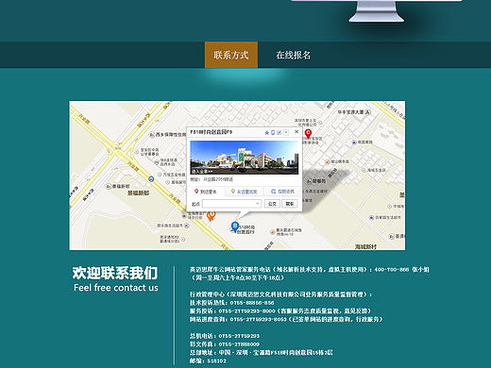This screenshot has width=491, height=368.
Task: Click the 景福新邨 map label
Action: tap(138, 192)
